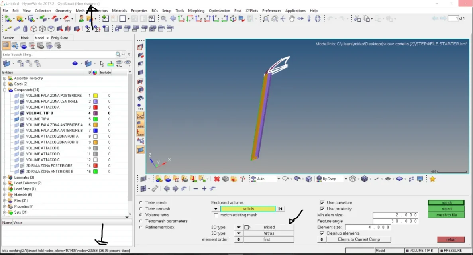Viewport: 473px width, 255px height.
Task: Open the Summary sigma calculator icon
Action: pyautogui.click(x=88, y=29)
